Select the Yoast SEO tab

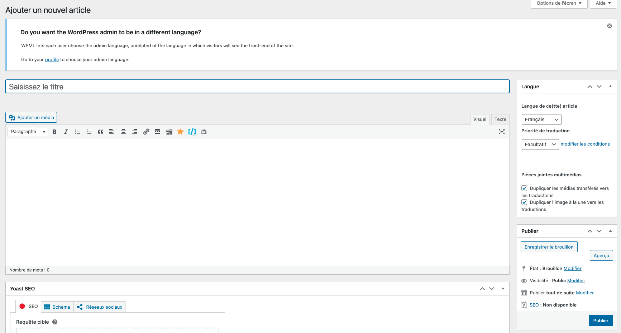pyautogui.click(x=28, y=307)
